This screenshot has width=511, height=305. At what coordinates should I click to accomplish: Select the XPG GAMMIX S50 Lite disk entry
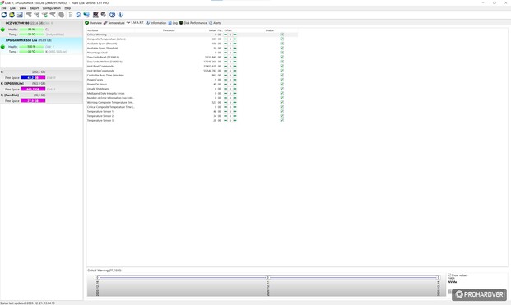(x=41, y=46)
